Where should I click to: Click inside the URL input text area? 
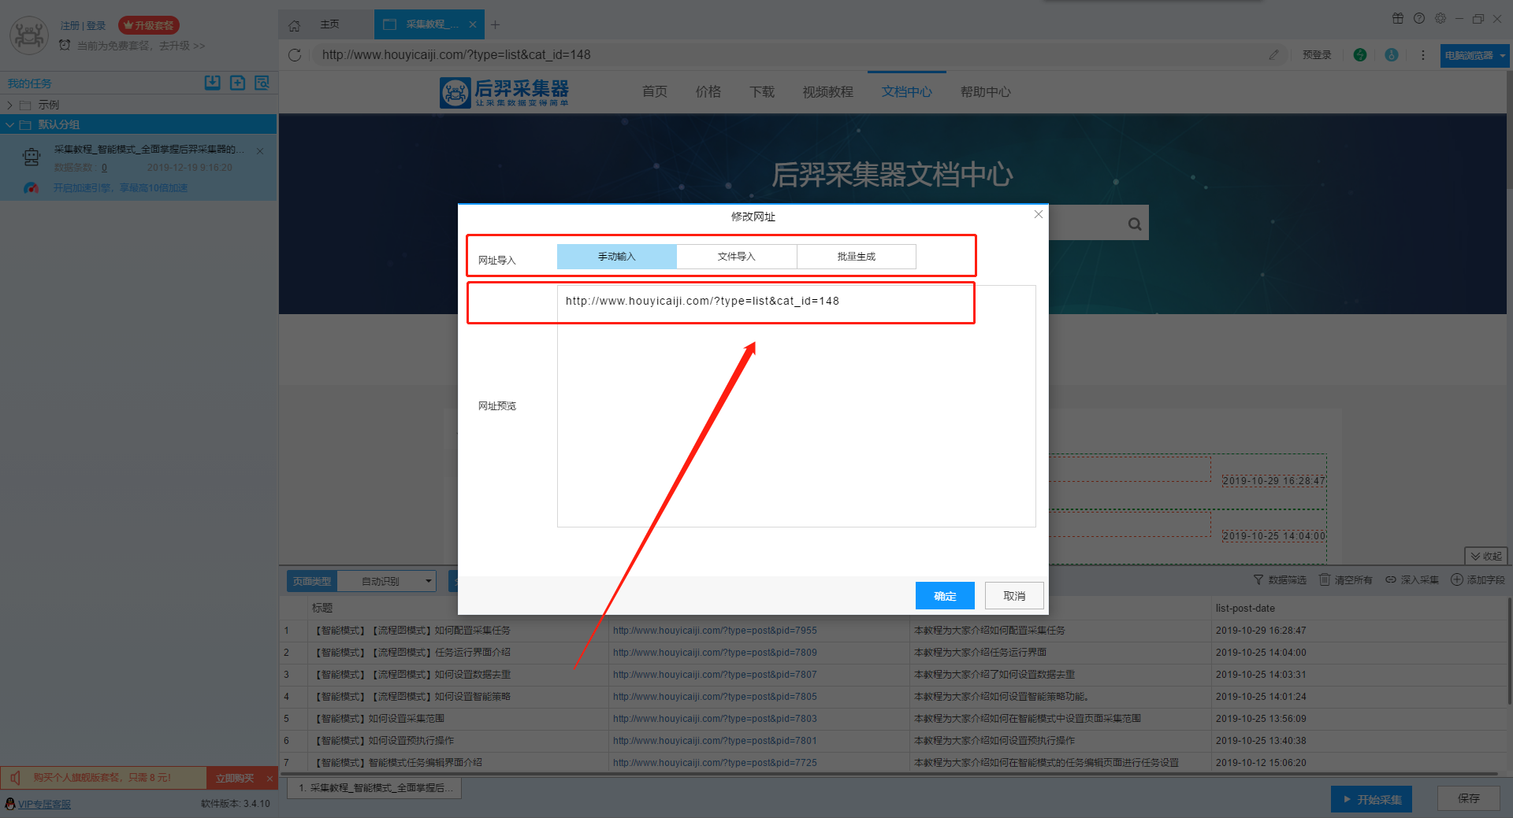(796, 406)
